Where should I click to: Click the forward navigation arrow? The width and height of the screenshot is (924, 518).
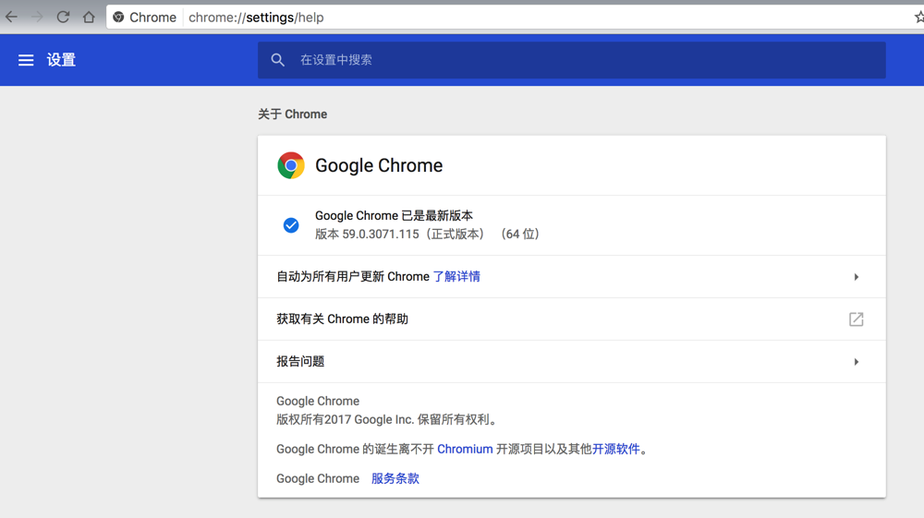(37, 17)
